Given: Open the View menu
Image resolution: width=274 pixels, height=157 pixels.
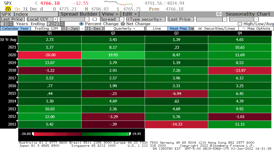Looking at the screenshot, I should (x=110, y=14).
